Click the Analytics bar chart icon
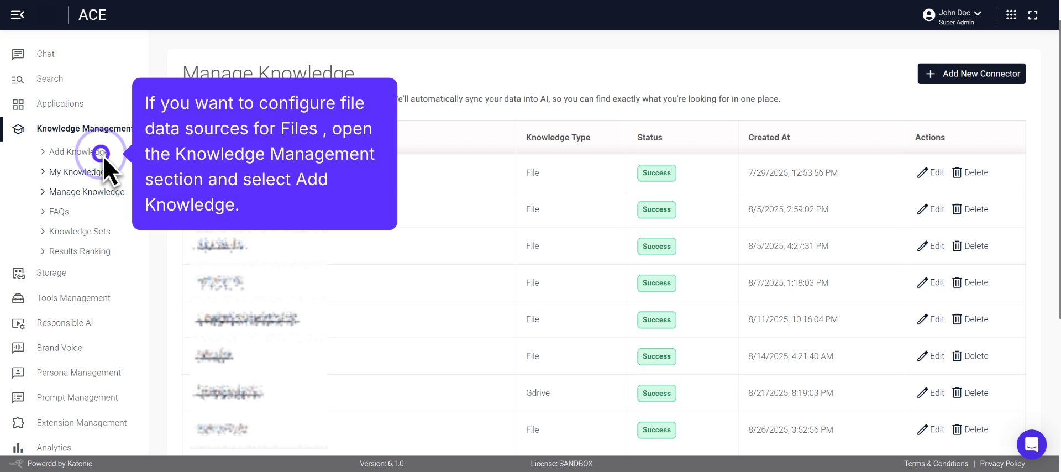The width and height of the screenshot is (1061, 472). click(x=18, y=448)
